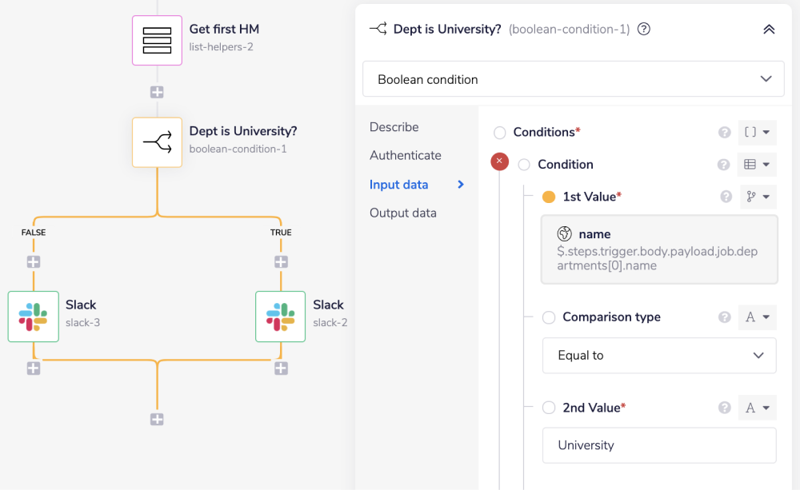Open the slack-3 step icon
Screen dimensions: 800x490
(x=34, y=316)
